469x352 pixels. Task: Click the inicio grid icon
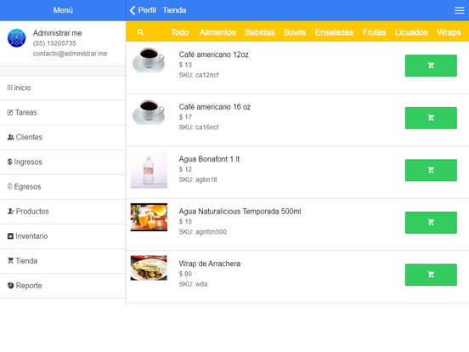pos(9,88)
